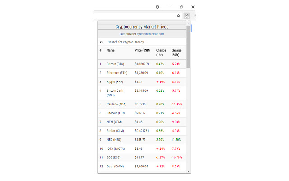Click Ripple 24hr change -8.13%

[x=176, y=82]
